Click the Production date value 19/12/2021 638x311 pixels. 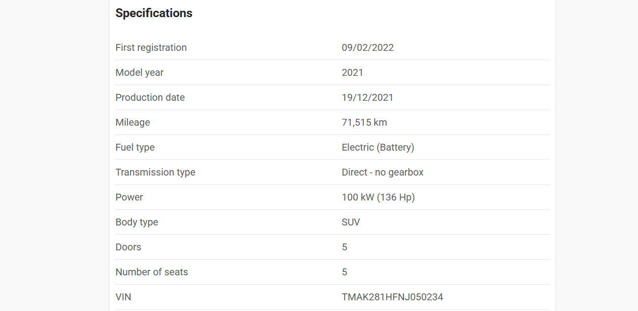[368, 97]
